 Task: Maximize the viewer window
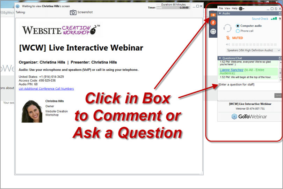197,6
